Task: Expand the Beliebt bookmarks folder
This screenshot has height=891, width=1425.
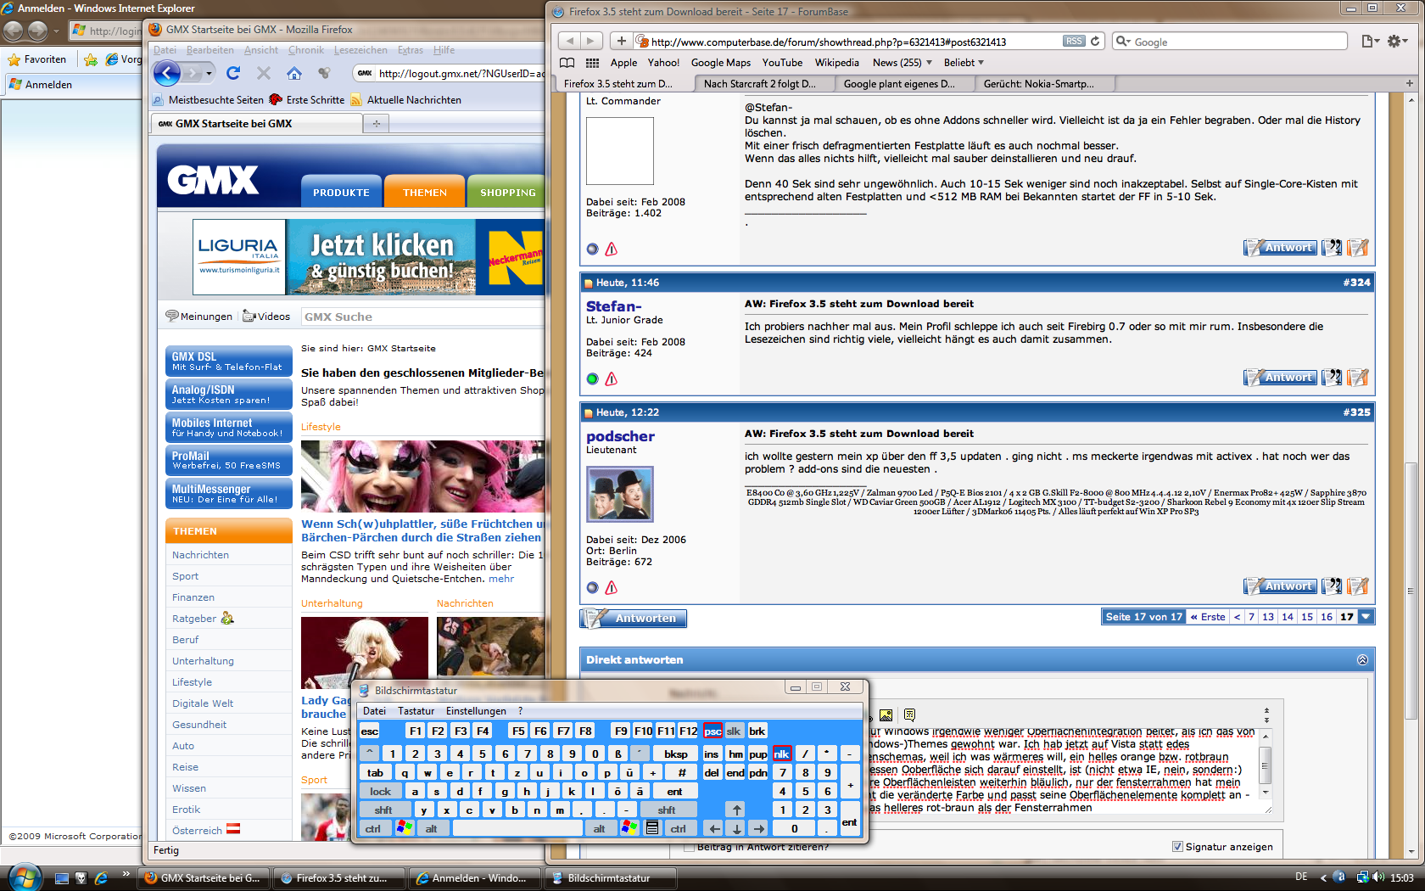Action: pos(964,63)
